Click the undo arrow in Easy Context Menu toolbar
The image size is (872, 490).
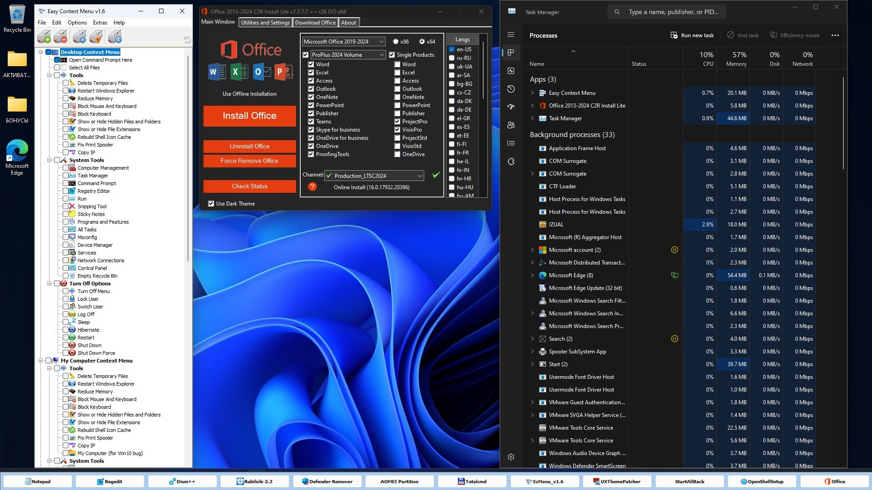tap(187, 40)
